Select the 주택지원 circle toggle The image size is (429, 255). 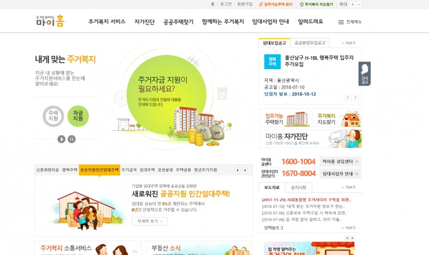tap(53, 116)
